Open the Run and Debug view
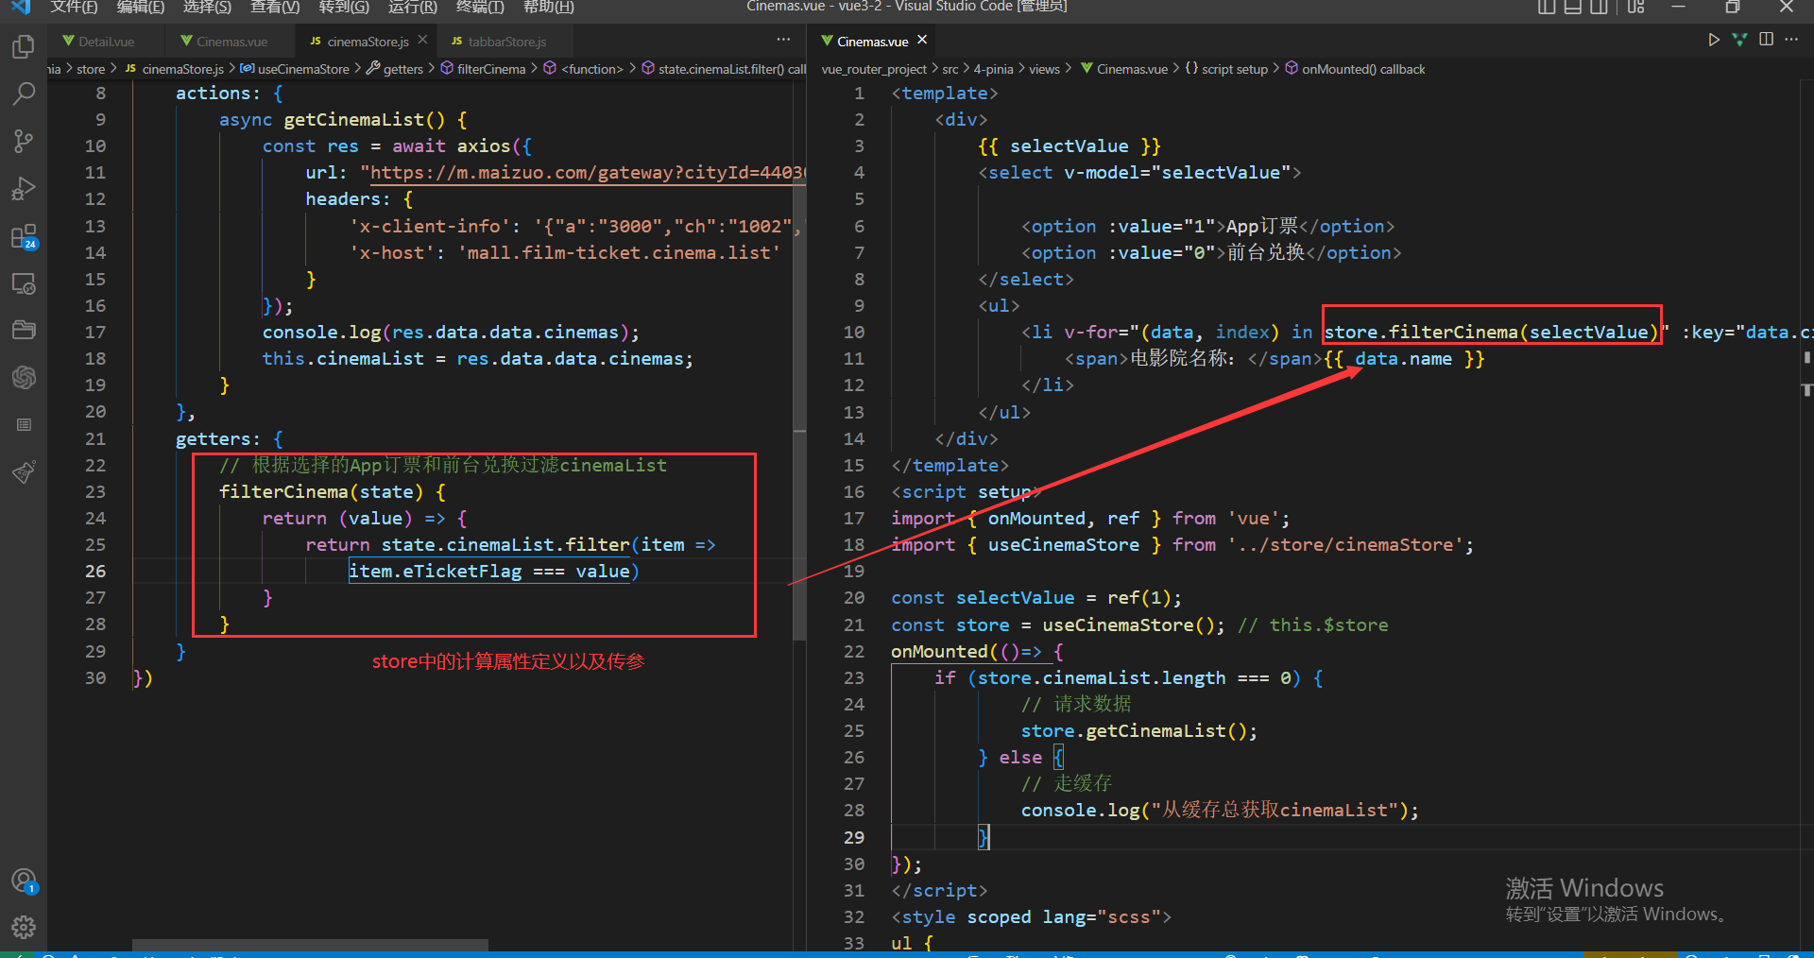This screenshot has width=1814, height=958. click(x=24, y=189)
